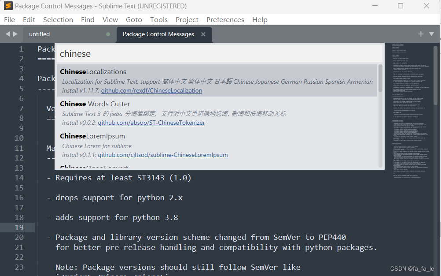
Task: Select the Package Control Messages tab
Action: coord(164,34)
